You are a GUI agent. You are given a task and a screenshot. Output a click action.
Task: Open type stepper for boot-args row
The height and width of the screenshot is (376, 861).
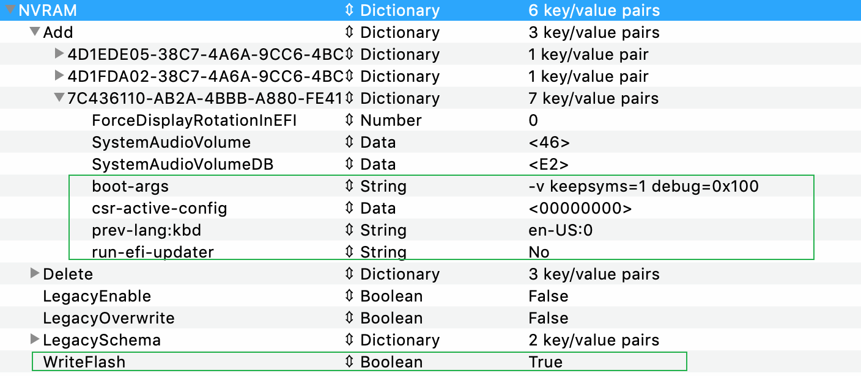point(349,186)
